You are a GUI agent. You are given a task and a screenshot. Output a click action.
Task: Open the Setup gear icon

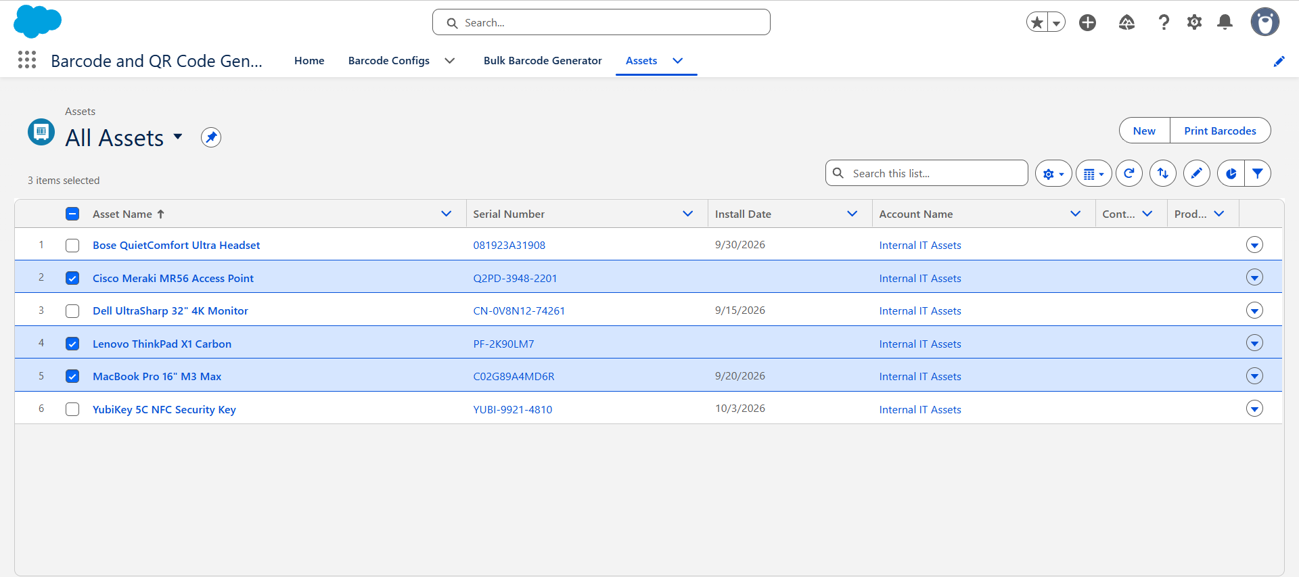point(1194,22)
